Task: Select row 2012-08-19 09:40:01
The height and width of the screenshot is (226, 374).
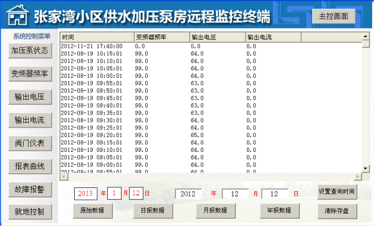Action: click(x=211, y=105)
